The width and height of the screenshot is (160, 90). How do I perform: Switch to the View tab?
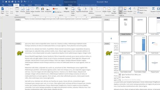(60, 5)
